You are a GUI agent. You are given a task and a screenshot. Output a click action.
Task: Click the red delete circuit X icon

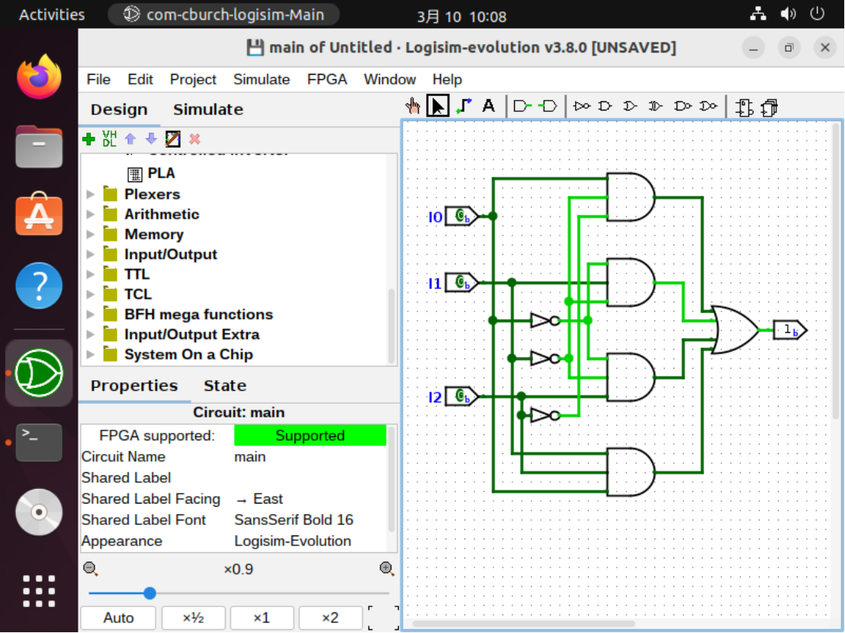pos(194,139)
